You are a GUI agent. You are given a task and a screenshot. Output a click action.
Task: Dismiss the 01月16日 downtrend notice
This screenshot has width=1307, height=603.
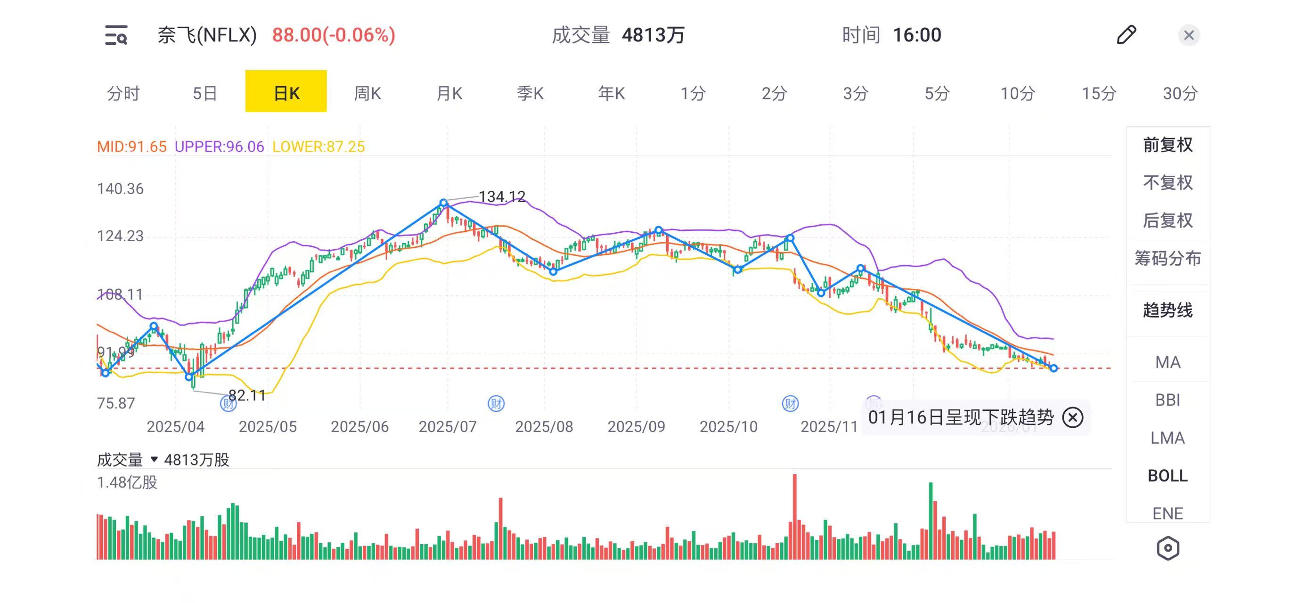[x=1072, y=417]
